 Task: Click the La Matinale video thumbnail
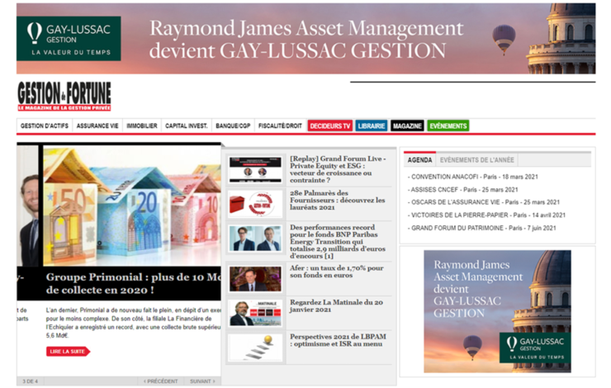[x=255, y=313]
